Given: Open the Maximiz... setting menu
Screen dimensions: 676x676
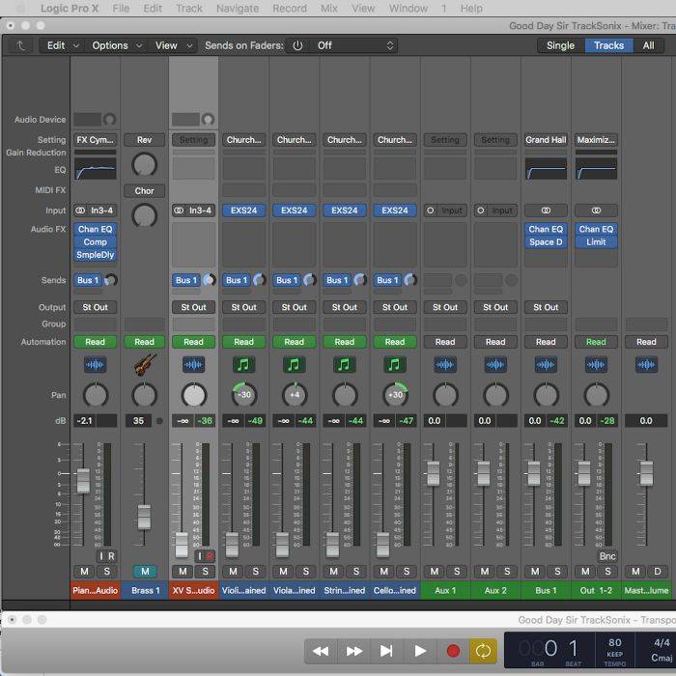Looking at the screenshot, I should tap(596, 140).
